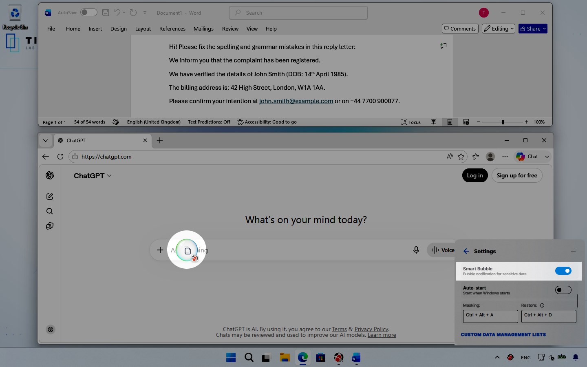Open Word proofing check icon in status bar
587x367 pixels.
(x=116, y=122)
